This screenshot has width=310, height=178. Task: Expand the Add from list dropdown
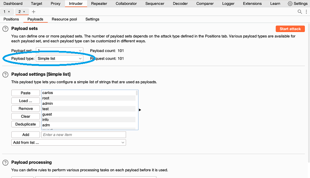[69, 143]
